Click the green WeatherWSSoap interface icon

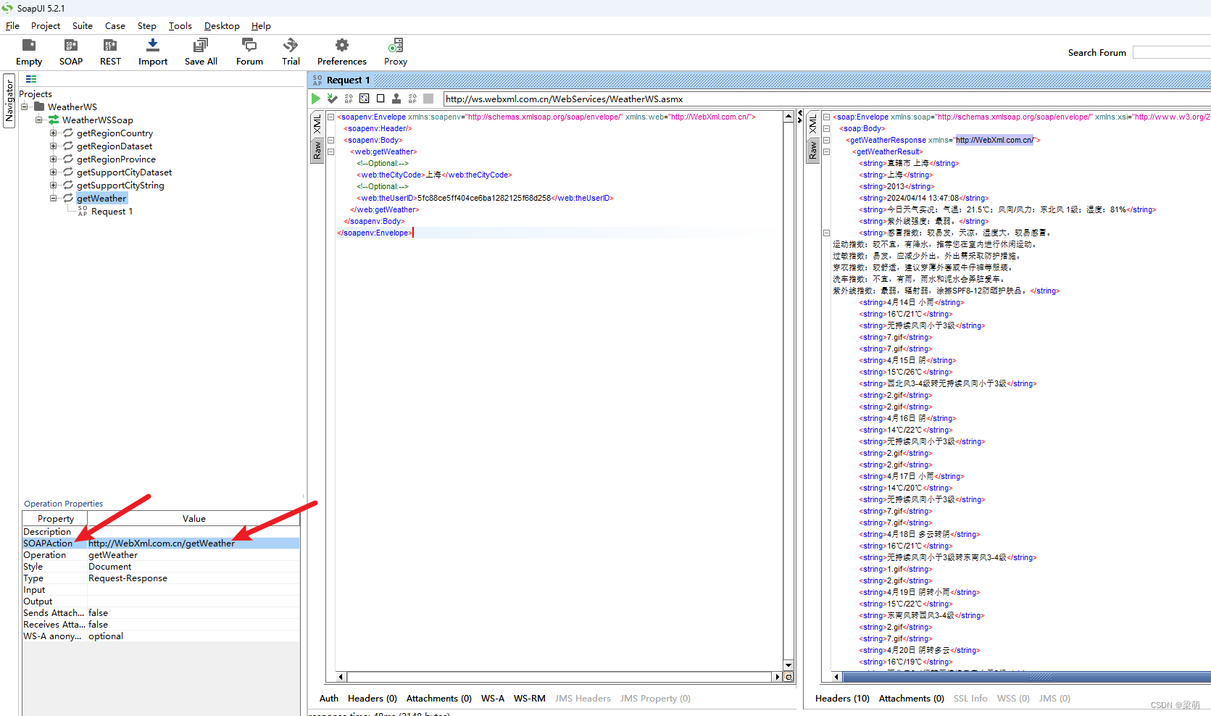pyautogui.click(x=54, y=120)
